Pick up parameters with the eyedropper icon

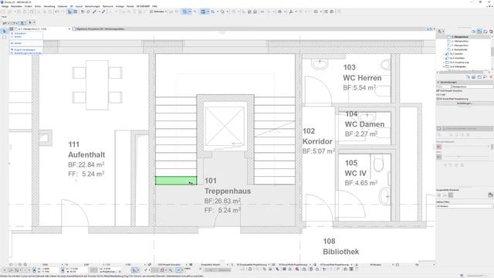point(94,12)
